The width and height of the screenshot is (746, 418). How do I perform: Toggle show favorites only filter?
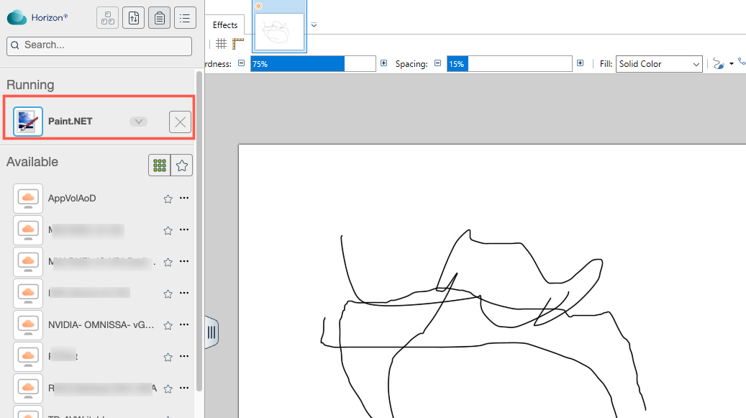182,165
